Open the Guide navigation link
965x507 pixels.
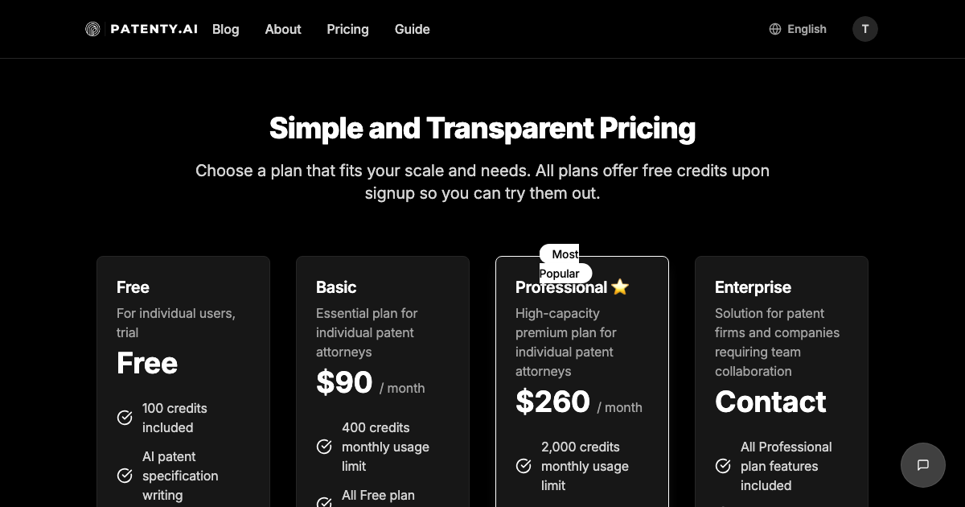412,29
